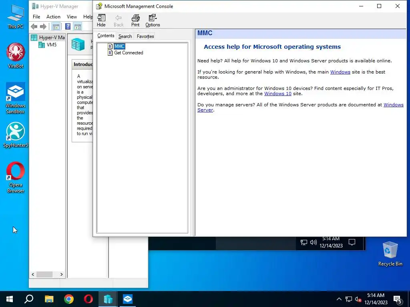Click the horizontal scrollbar thumb in Hyper-V tree
Image resolution: width=410 pixels, height=307 pixels.
pyautogui.click(x=44, y=274)
